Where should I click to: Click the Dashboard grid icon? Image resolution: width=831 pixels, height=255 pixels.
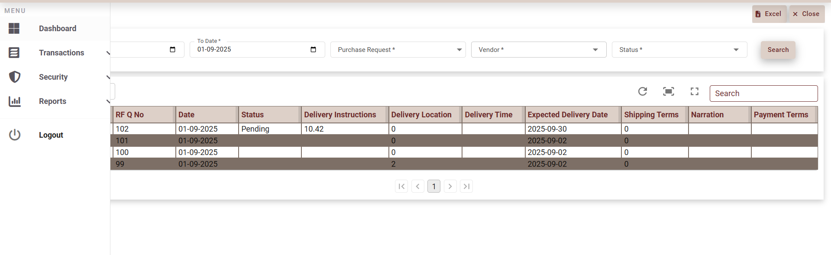point(14,29)
